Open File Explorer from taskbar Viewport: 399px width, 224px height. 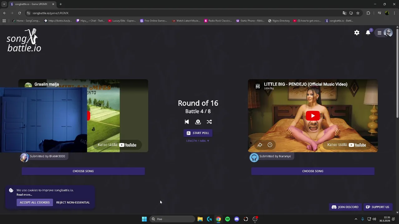(200, 219)
